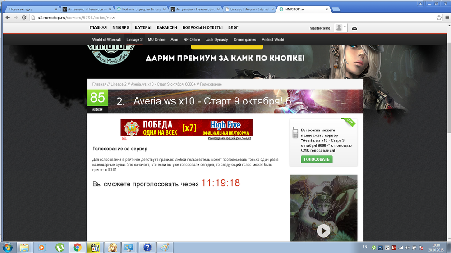Click the Главная breadcrumb link
Viewport: 451px width, 253px height.
pyautogui.click(x=99, y=84)
